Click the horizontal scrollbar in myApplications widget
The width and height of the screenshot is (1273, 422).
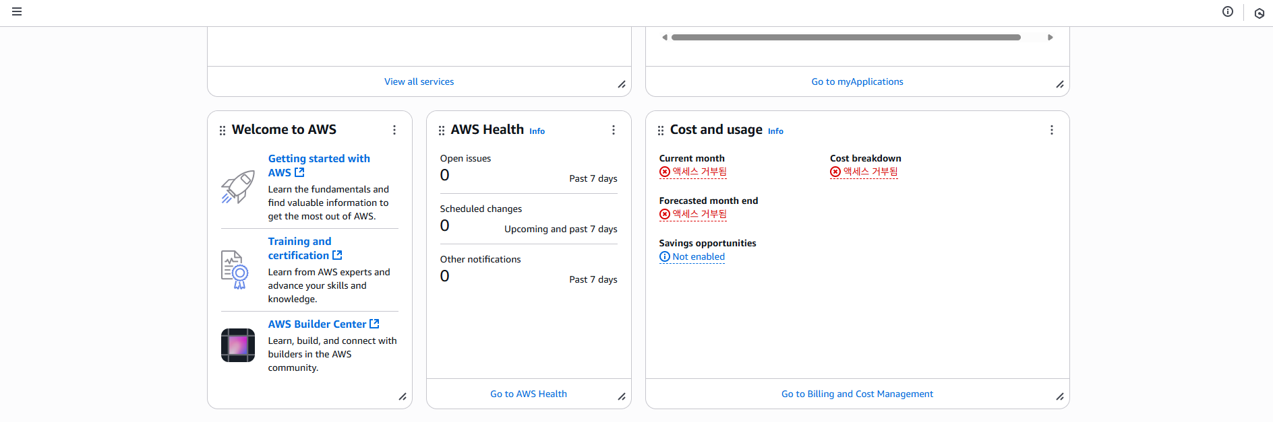846,38
